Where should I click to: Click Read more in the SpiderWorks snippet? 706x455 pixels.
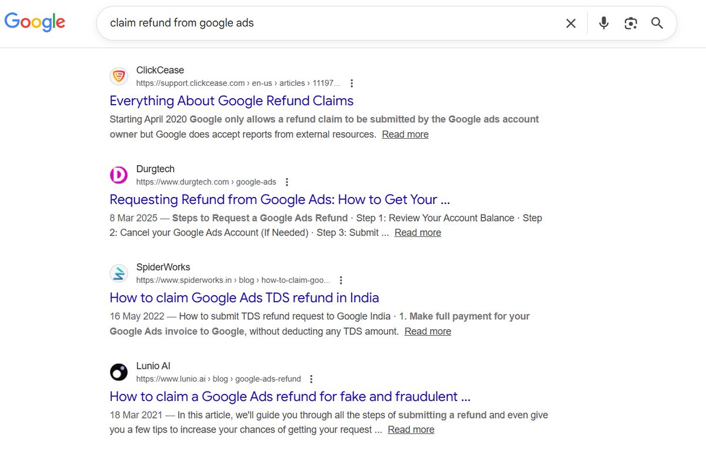pyautogui.click(x=428, y=331)
